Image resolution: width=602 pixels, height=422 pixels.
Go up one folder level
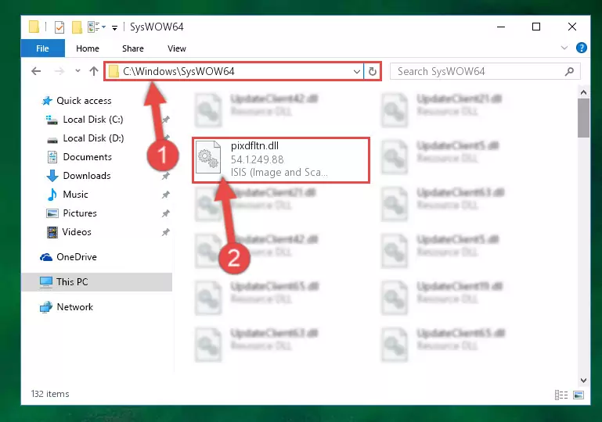tap(94, 71)
